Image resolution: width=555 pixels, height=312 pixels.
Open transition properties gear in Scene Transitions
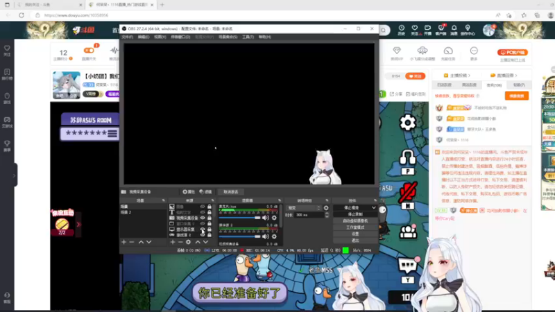click(326, 208)
